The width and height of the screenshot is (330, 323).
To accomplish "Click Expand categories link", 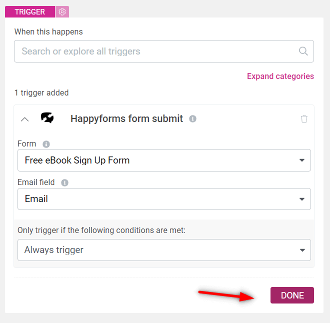I will tap(280, 76).
